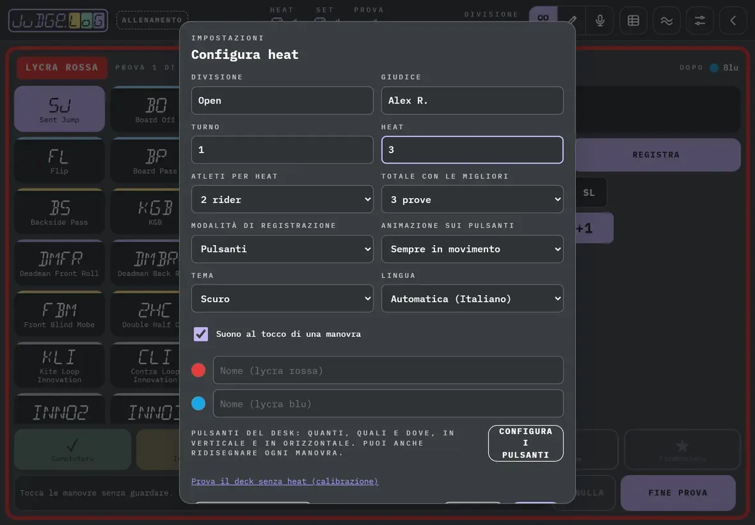Click the SL button
Viewport: 755px width, 525px height.
(x=591, y=193)
